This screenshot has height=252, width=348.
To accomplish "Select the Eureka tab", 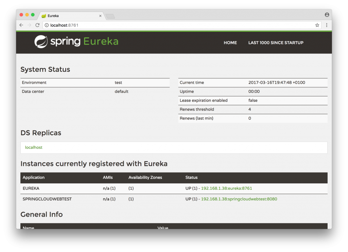I will (x=71, y=16).
